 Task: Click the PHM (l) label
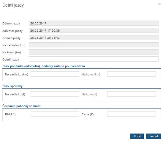(10, 114)
